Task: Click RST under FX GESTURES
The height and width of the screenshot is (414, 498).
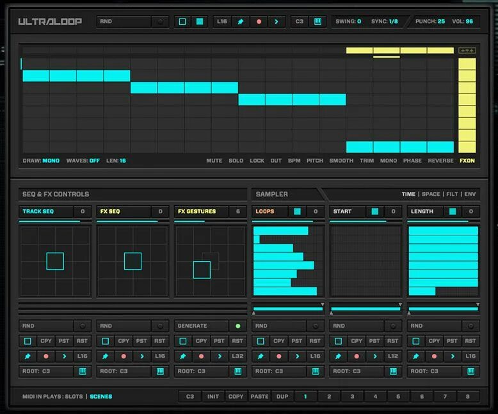Action: click(237, 341)
